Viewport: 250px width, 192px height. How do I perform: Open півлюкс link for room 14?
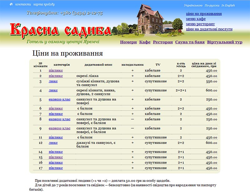[x=56, y=152]
